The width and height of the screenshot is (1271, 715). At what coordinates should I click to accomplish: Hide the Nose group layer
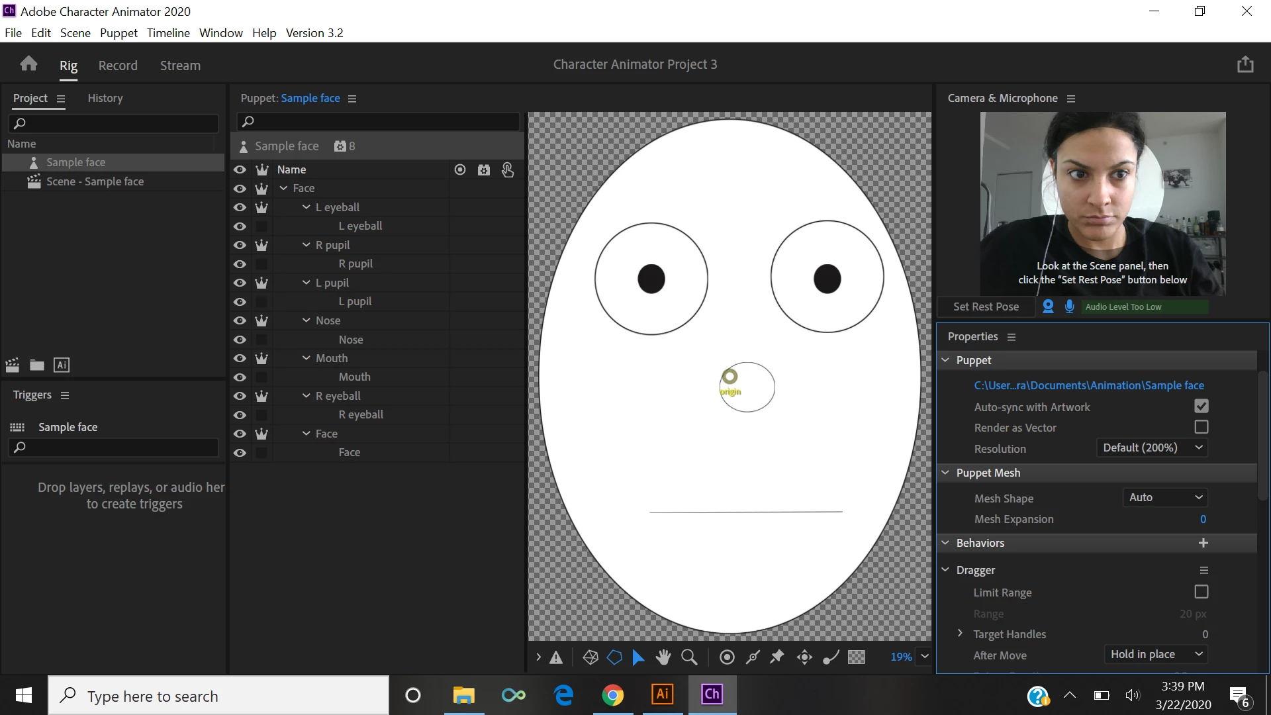click(x=240, y=320)
